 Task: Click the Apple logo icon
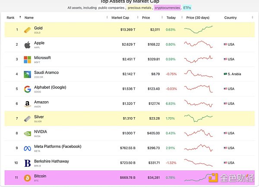click(27, 44)
